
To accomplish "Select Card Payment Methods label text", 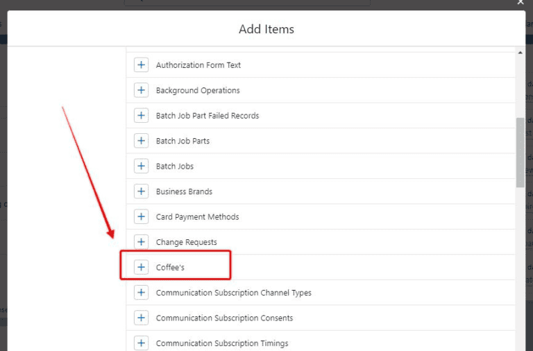I will tap(197, 217).
